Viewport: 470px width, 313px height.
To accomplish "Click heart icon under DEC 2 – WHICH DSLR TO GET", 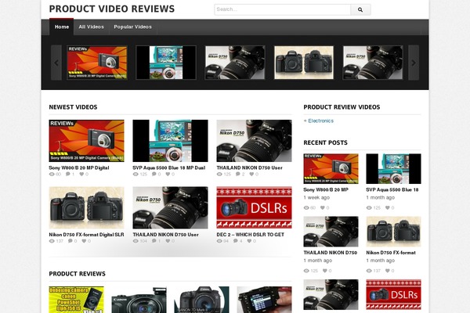I will pyautogui.click(x=249, y=241).
